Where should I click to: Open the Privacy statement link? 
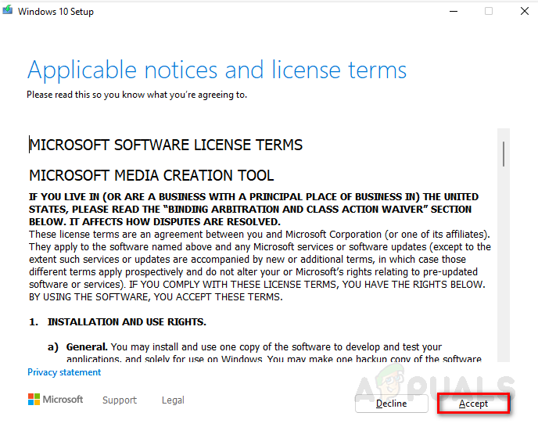point(64,372)
